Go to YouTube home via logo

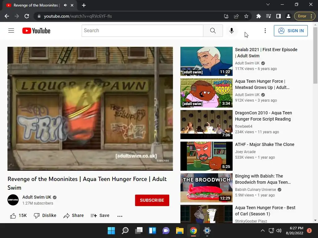[36, 31]
